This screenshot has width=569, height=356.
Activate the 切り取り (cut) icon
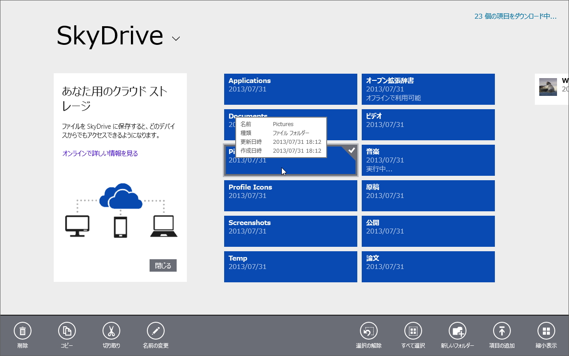click(111, 331)
